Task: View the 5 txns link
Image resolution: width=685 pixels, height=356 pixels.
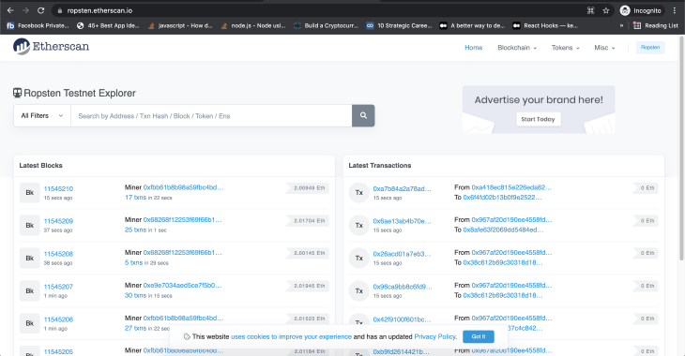Action: [x=133, y=262]
